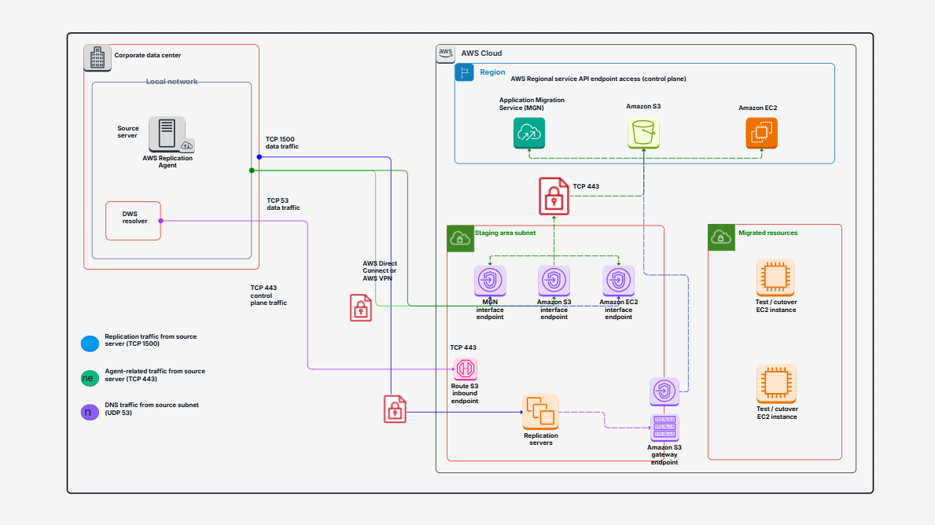Click the upper Test / cutover EC2 instance icon
This screenshot has width=935, height=525.
coord(776,277)
